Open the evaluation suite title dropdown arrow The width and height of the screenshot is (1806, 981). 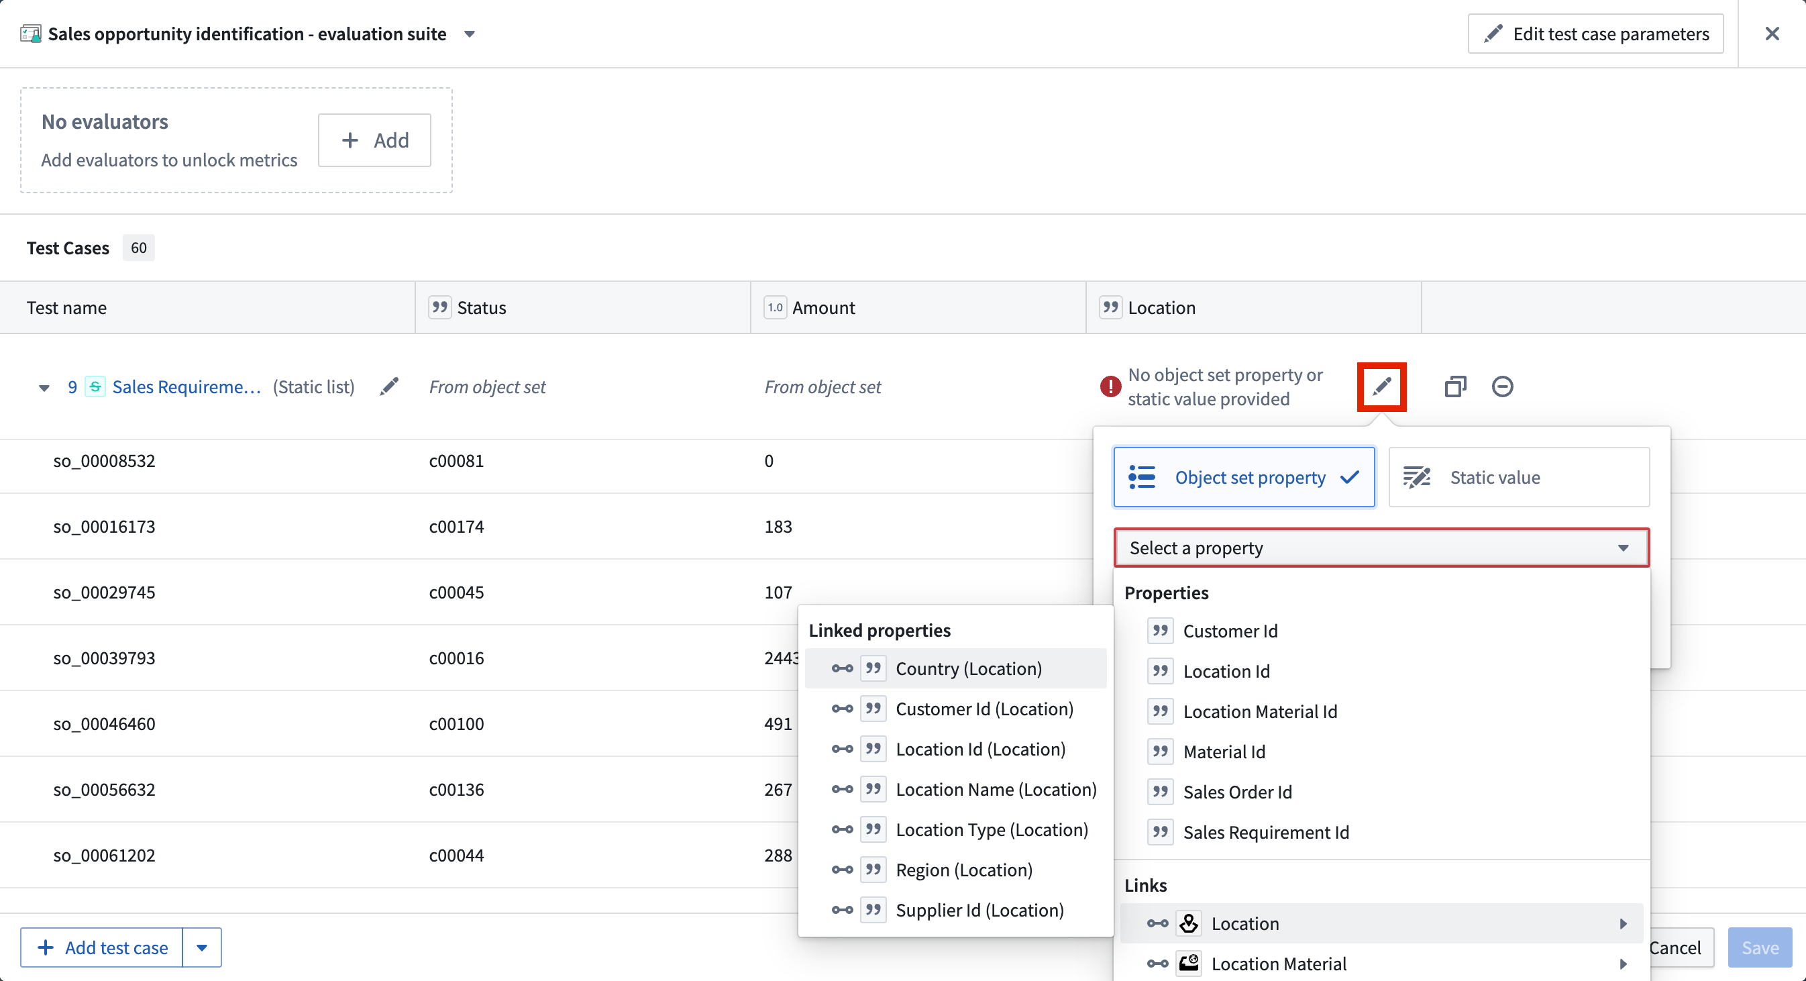tap(470, 34)
